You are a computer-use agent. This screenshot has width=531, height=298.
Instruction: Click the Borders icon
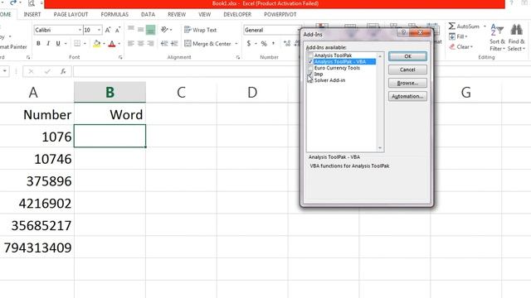77,44
